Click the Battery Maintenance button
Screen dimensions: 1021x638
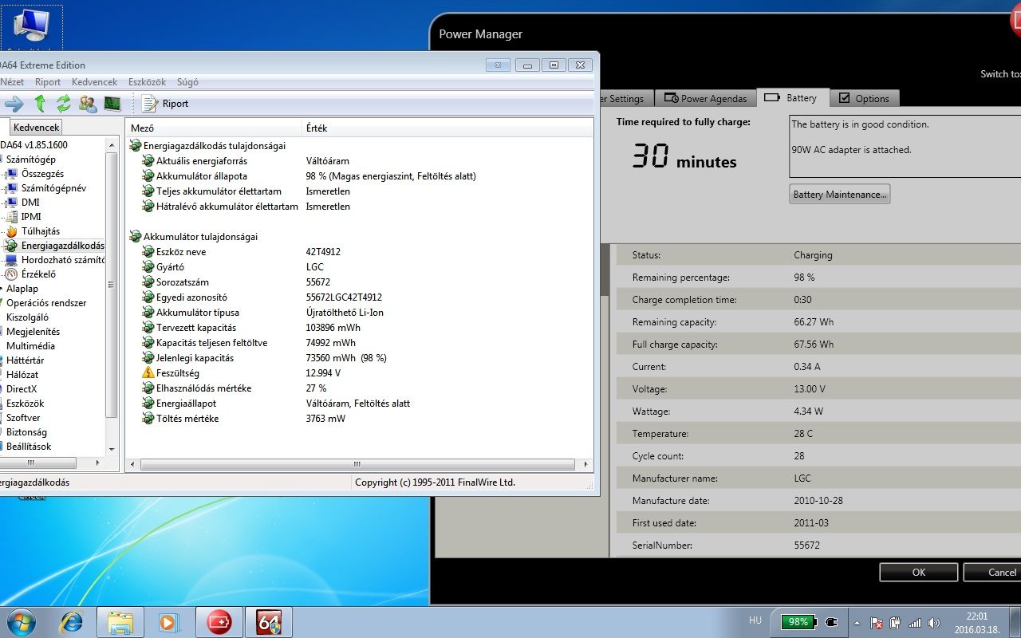pos(839,195)
